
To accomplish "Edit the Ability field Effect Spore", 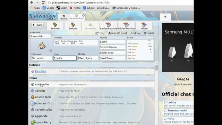I will click(88, 58).
